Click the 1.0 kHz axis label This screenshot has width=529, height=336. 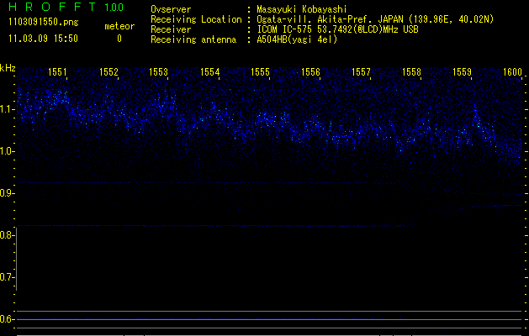7,151
